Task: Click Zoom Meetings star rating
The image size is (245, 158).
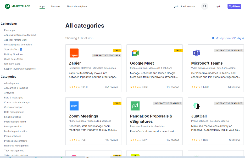Action: click(74, 140)
